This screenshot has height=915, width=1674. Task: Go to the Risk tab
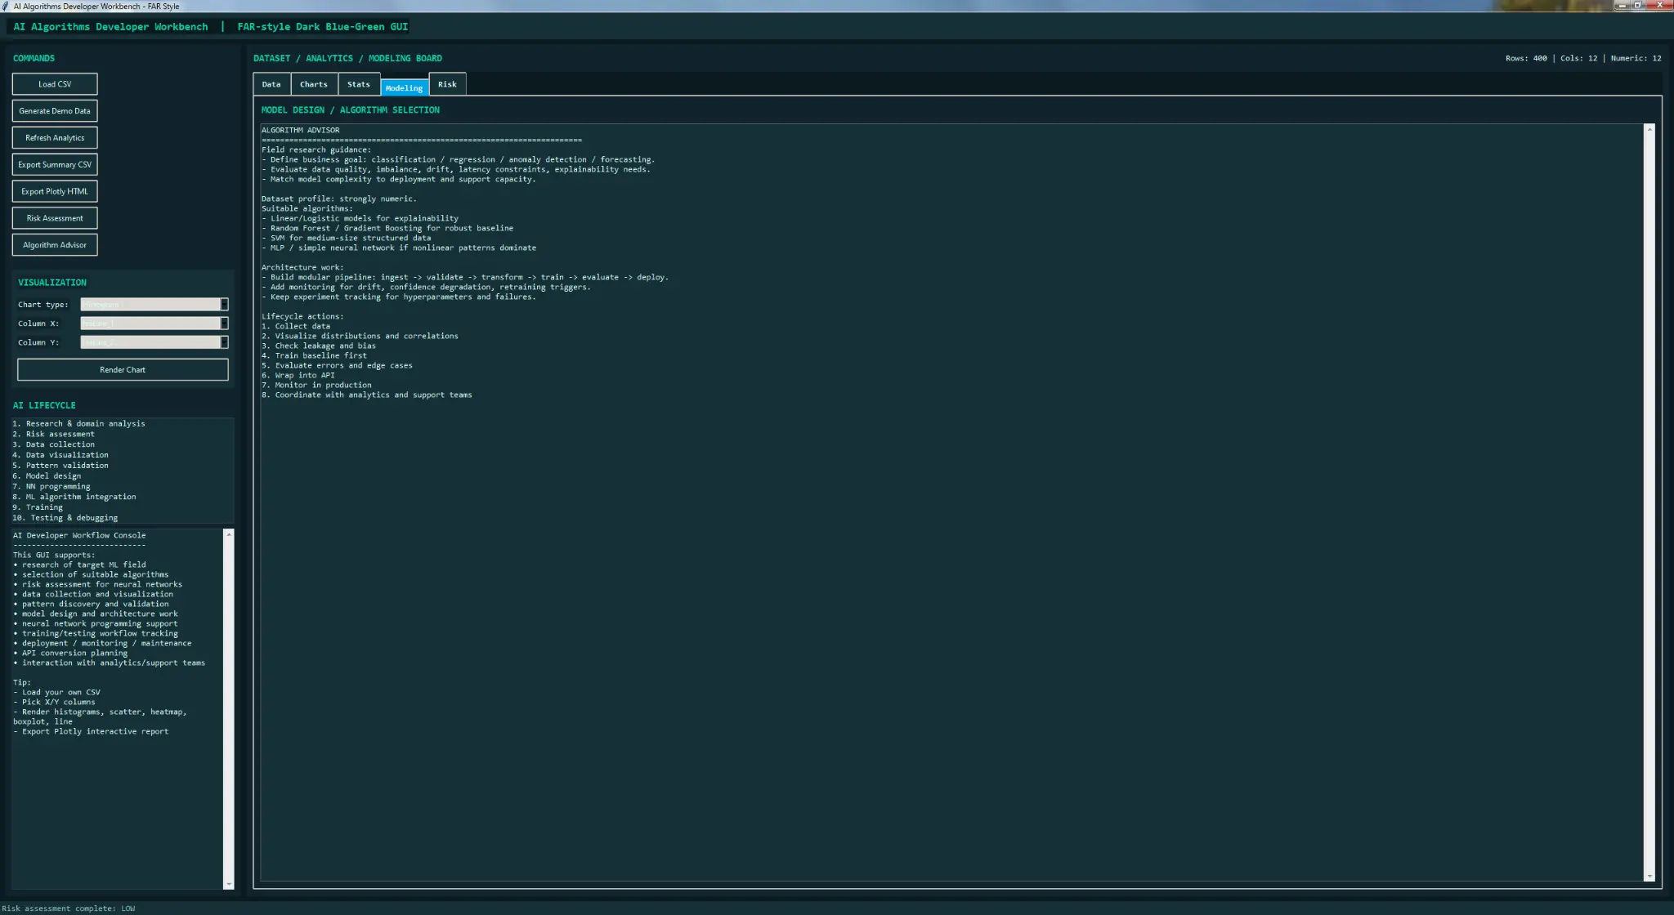coord(447,84)
